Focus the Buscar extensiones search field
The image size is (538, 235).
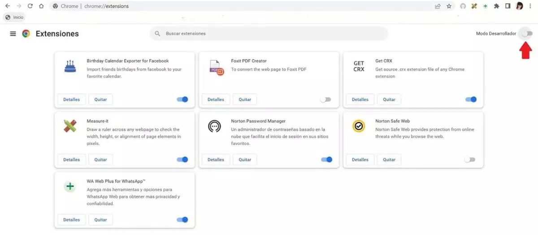(269, 34)
